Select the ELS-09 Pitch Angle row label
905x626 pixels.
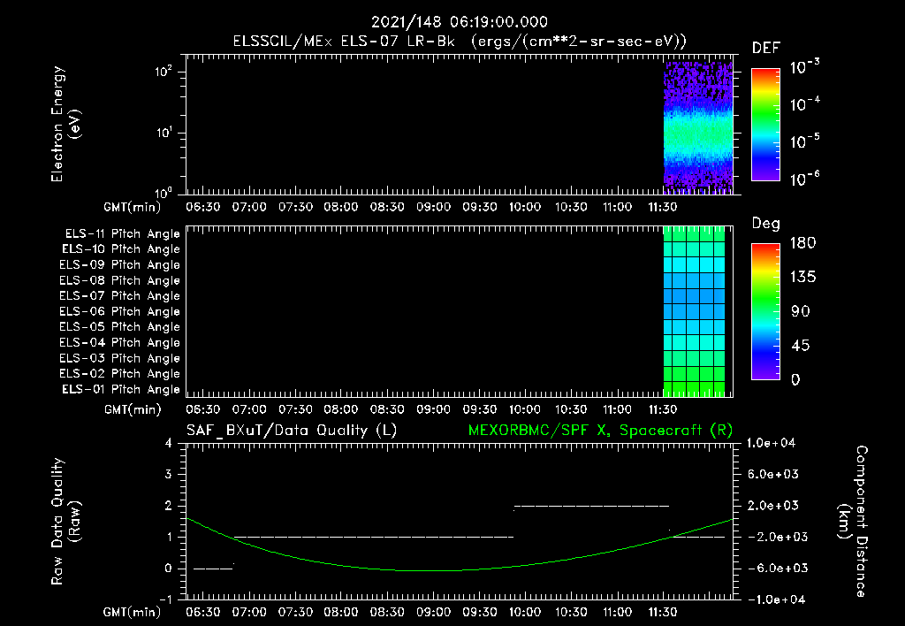119,265
